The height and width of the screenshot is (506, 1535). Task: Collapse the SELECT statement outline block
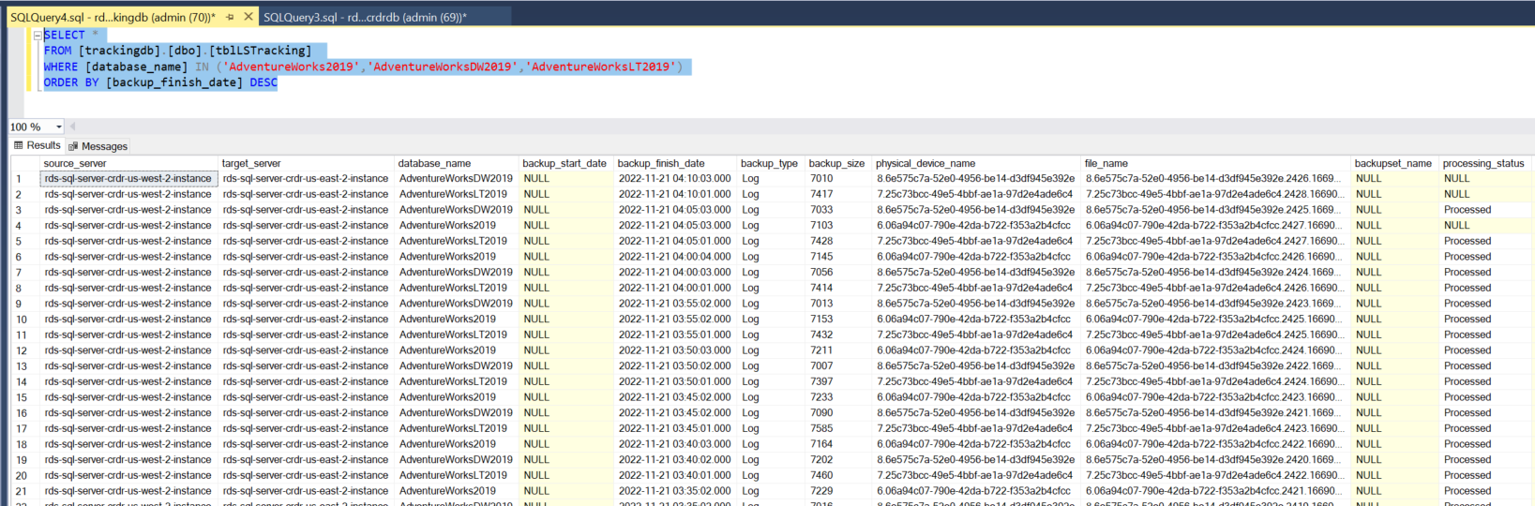coord(38,36)
